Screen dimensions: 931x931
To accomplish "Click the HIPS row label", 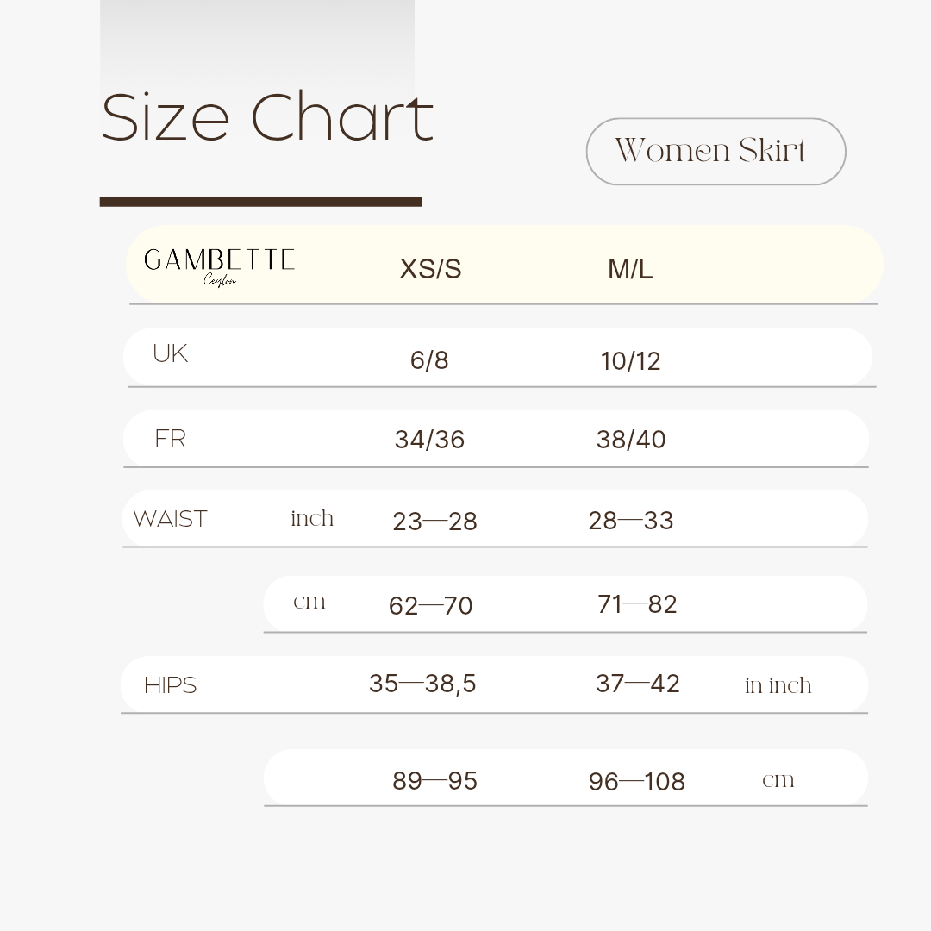I will [x=171, y=685].
